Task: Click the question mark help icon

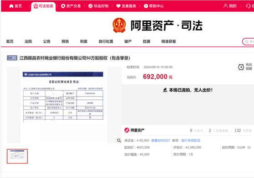Action: coord(146,6)
